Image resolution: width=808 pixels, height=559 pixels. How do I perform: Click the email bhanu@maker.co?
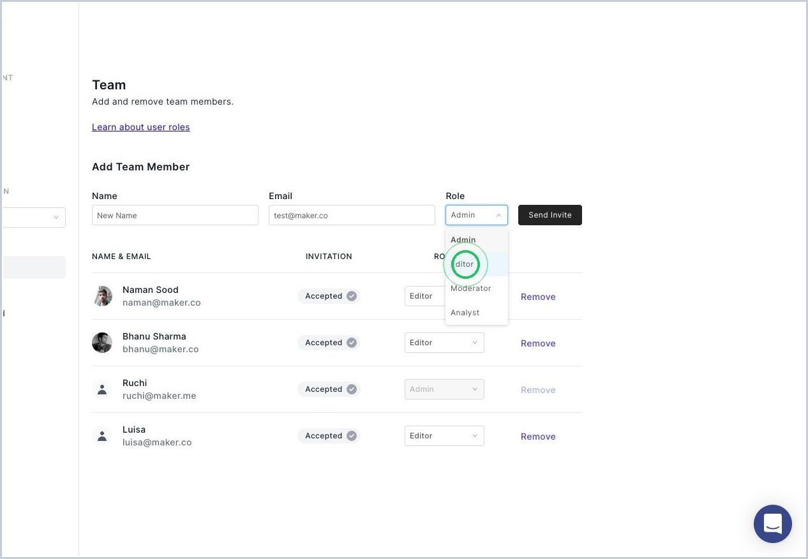click(161, 349)
